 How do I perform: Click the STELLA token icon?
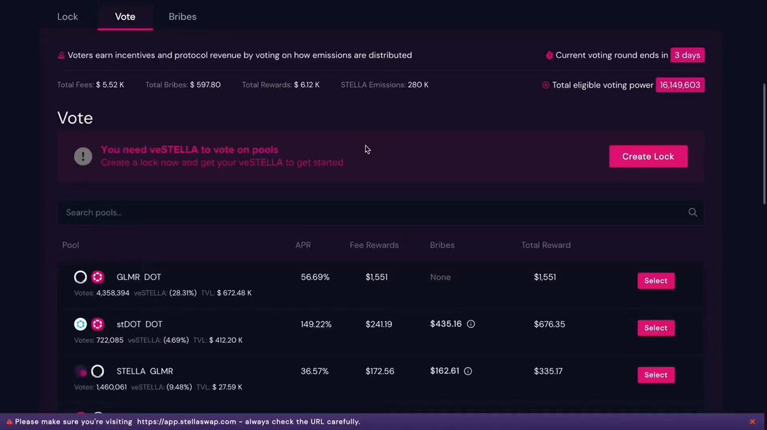click(80, 371)
